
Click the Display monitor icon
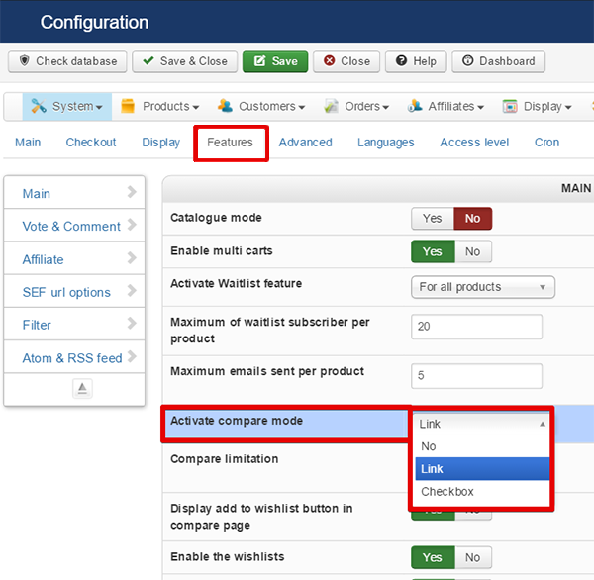click(510, 106)
